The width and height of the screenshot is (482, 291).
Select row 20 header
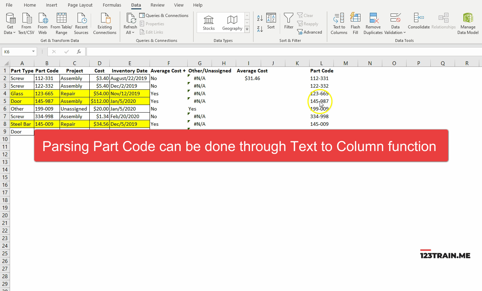pos(5,215)
